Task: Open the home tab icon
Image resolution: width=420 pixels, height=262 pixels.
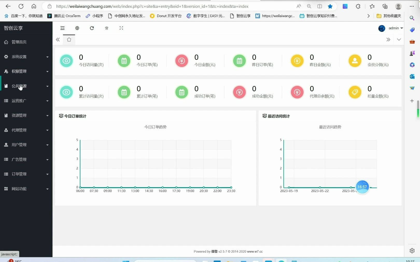Action: pos(69,40)
